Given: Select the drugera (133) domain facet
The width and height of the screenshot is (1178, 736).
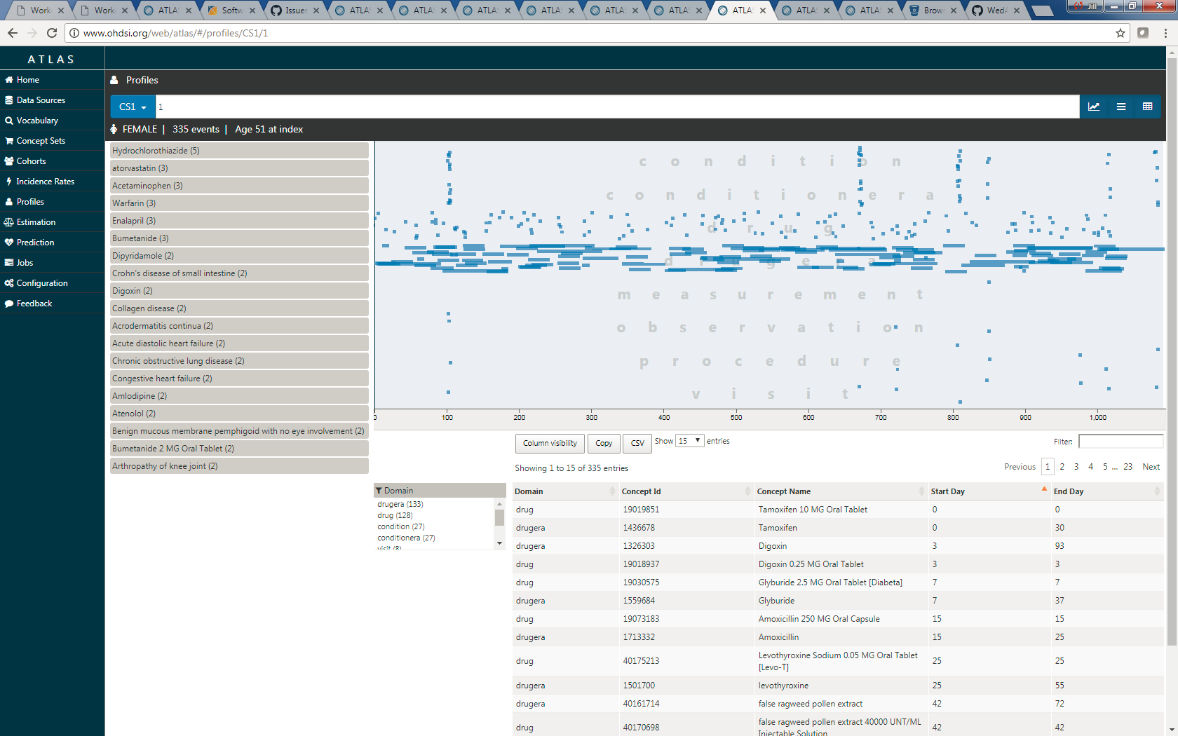Looking at the screenshot, I should 400,504.
